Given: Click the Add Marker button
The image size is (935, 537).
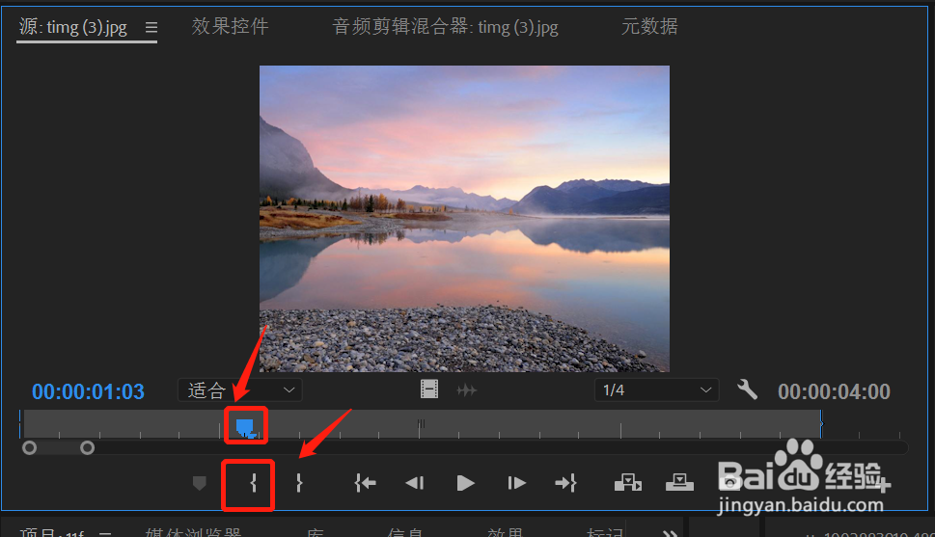Looking at the screenshot, I should [200, 483].
